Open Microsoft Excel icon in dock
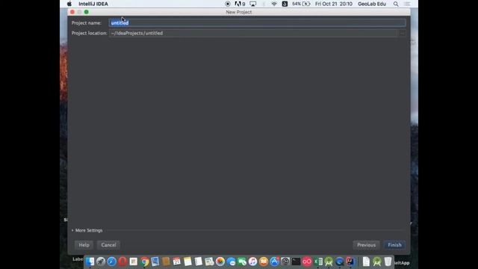The height and width of the screenshot is (269, 478). click(x=318, y=262)
